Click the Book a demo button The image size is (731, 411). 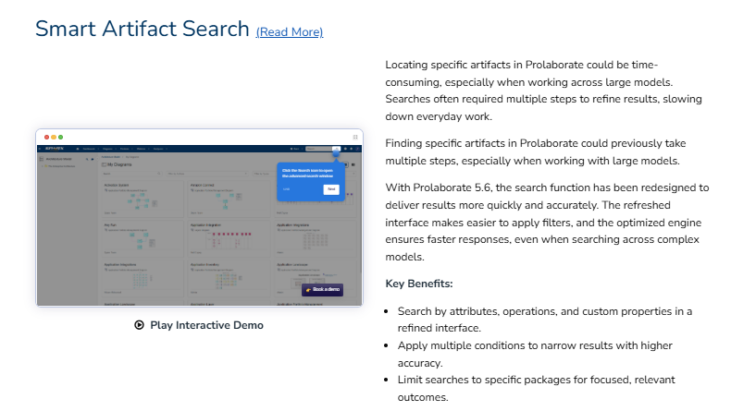322,289
